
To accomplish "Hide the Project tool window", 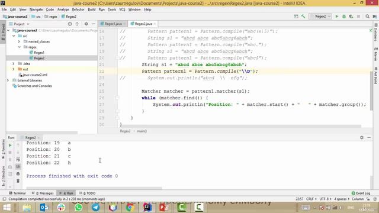I will [94, 24].
